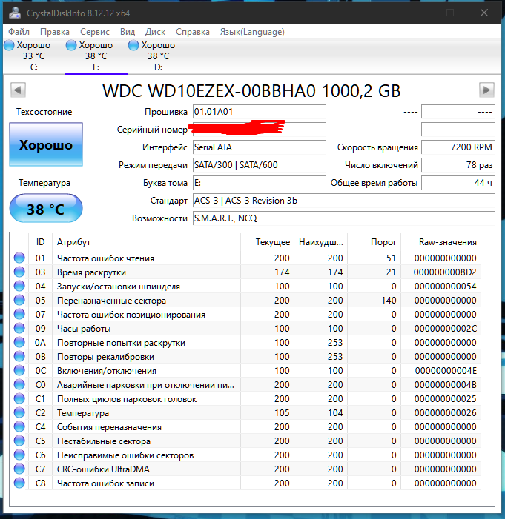
Task: Click the 44 ч power-on hours field
Action: [458, 183]
